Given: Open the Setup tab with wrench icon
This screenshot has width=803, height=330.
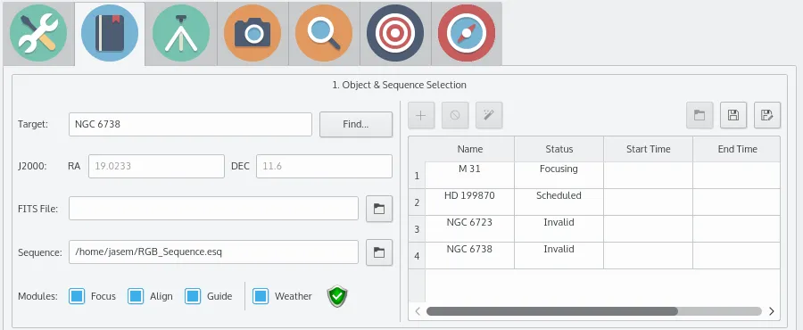Looking at the screenshot, I should point(38,33).
